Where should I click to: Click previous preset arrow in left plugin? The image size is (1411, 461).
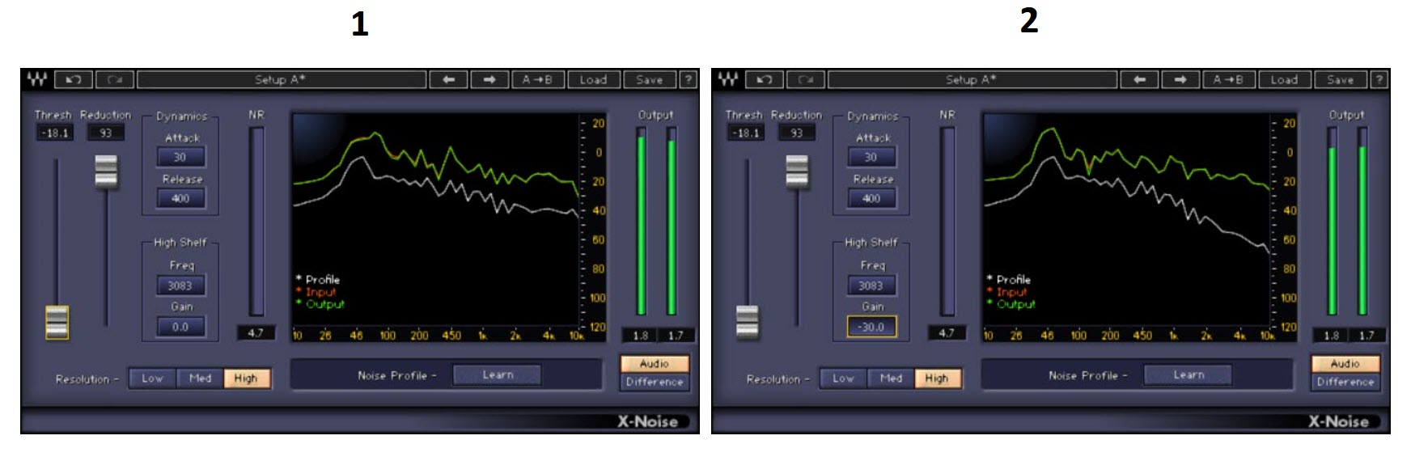click(449, 79)
